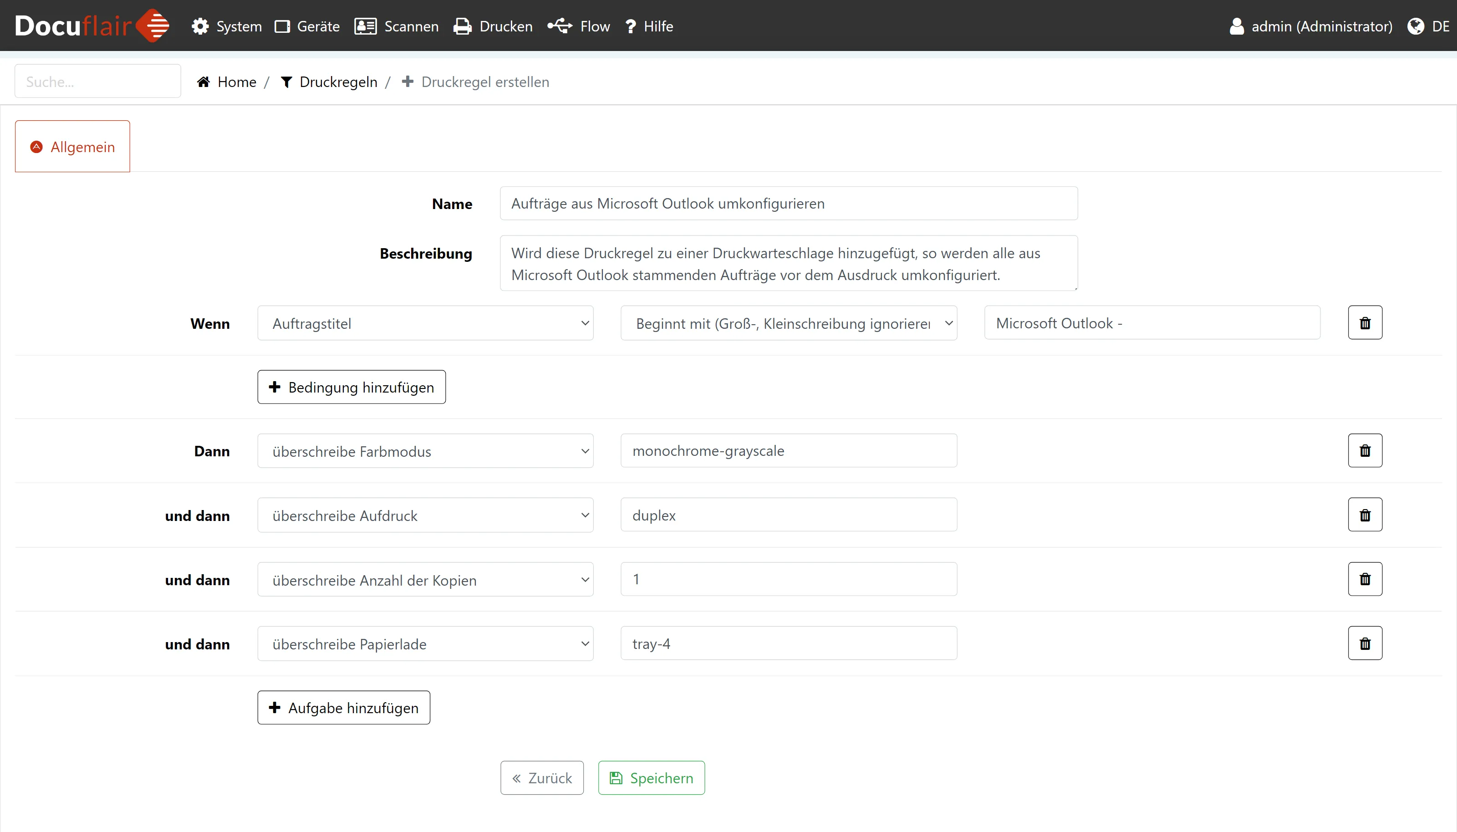1457x832 pixels.
Task: Delete the Auftragstitel condition row
Action: click(x=1365, y=323)
